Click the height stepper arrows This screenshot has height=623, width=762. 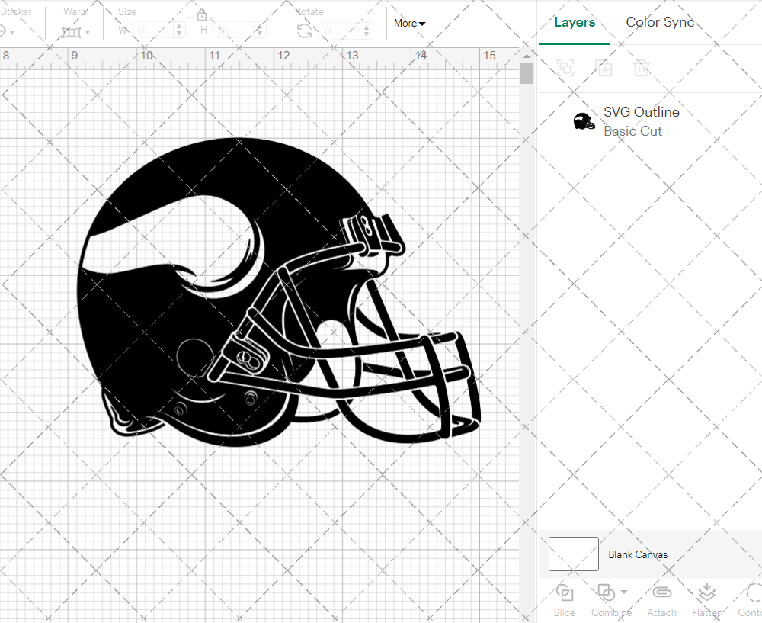click(260, 31)
